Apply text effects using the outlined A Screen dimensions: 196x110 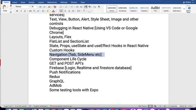43,11
